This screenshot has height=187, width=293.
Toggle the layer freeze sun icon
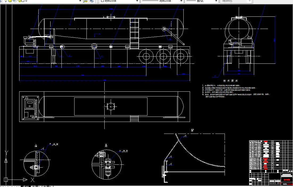pyautogui.click(x=10, y=1)
